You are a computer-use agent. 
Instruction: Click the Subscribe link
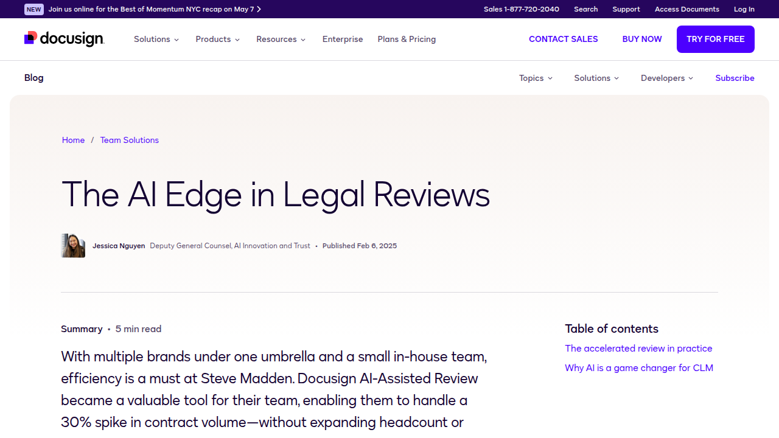pos(735,78)
